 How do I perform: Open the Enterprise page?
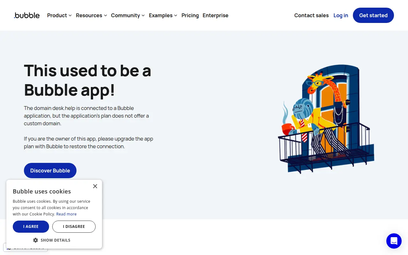click(215, 15)
